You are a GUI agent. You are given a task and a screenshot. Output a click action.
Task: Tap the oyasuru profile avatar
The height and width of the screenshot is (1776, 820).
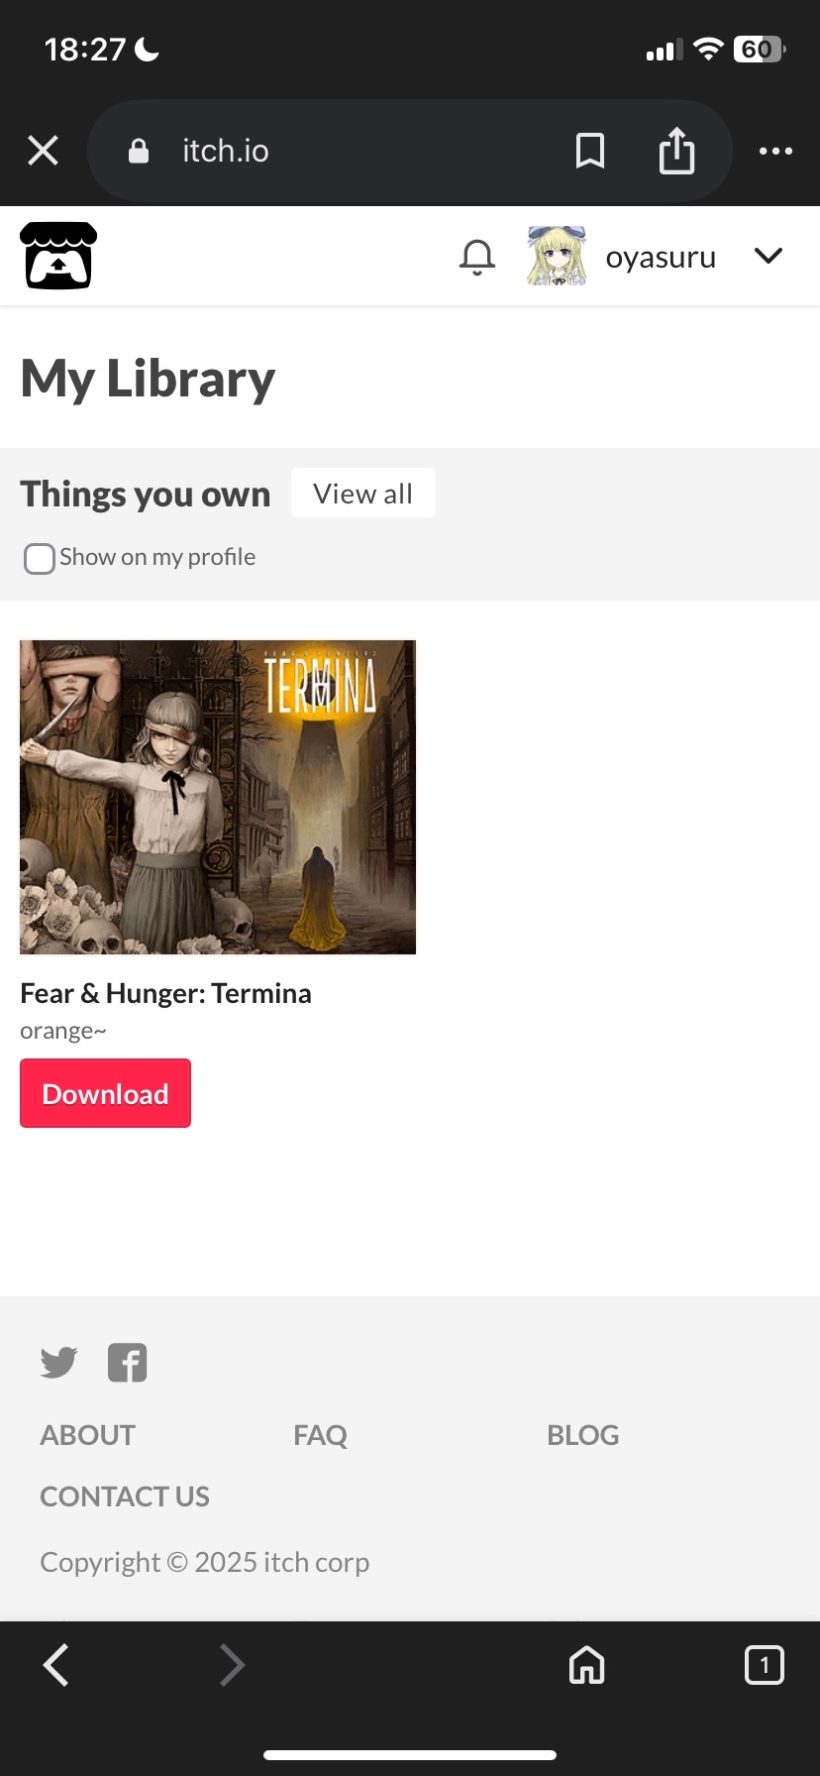557,256
